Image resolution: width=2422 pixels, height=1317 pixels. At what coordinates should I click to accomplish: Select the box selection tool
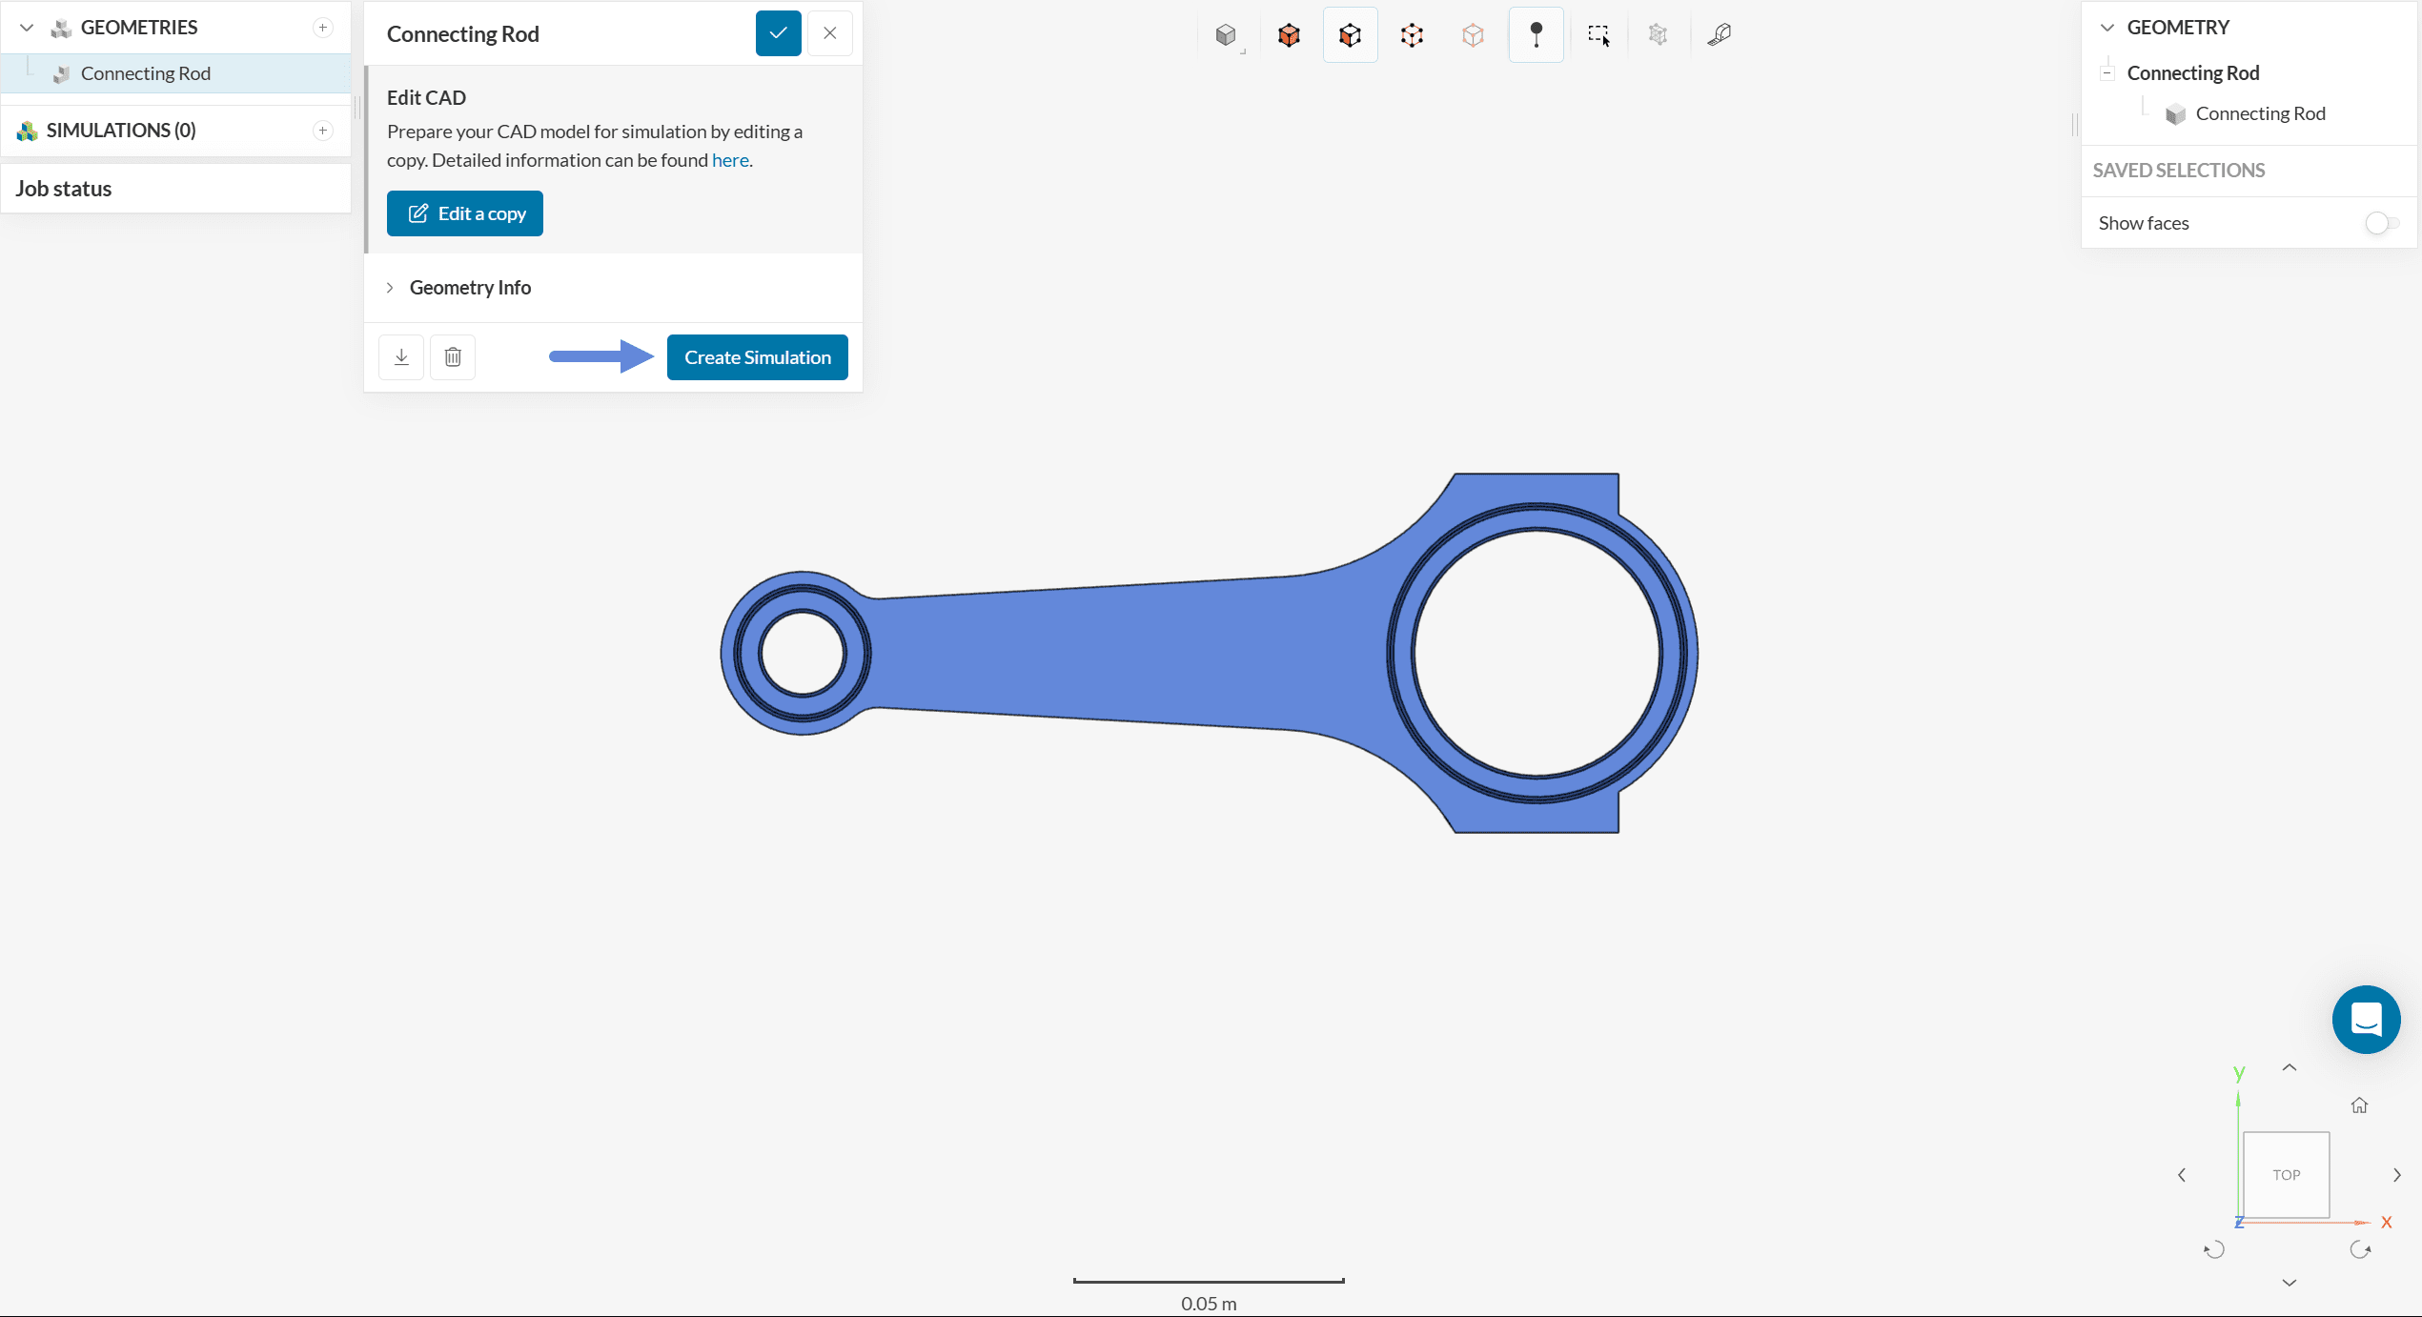(x=1598, y=35)
